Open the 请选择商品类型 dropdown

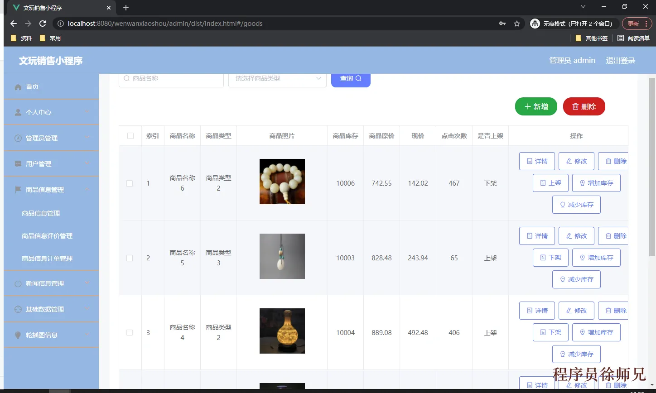click(277, 79)
